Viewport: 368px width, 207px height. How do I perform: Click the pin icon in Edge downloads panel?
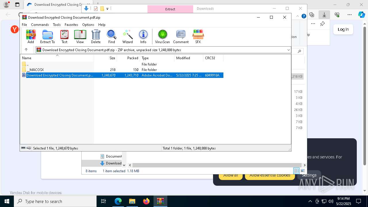tap(322, 24)
